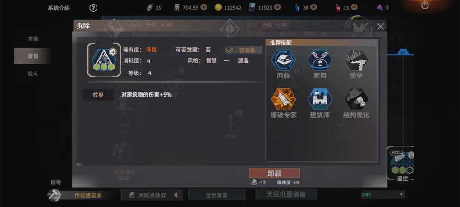This screenshot has height=207, width=460.
Task: Close the 拆除 dialog
Action: pyautogui.click(x=380, y=27)
